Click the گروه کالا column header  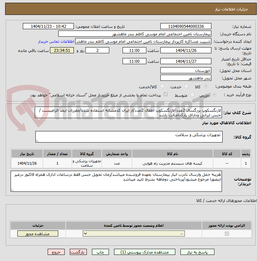point(87,154)
